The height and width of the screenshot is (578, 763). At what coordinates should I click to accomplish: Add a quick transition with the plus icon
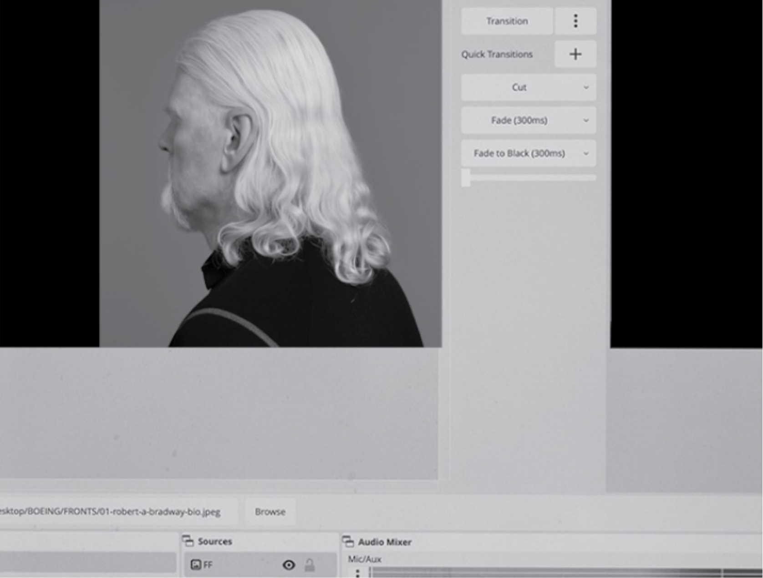pyautogui.click(x=575, y=54)
